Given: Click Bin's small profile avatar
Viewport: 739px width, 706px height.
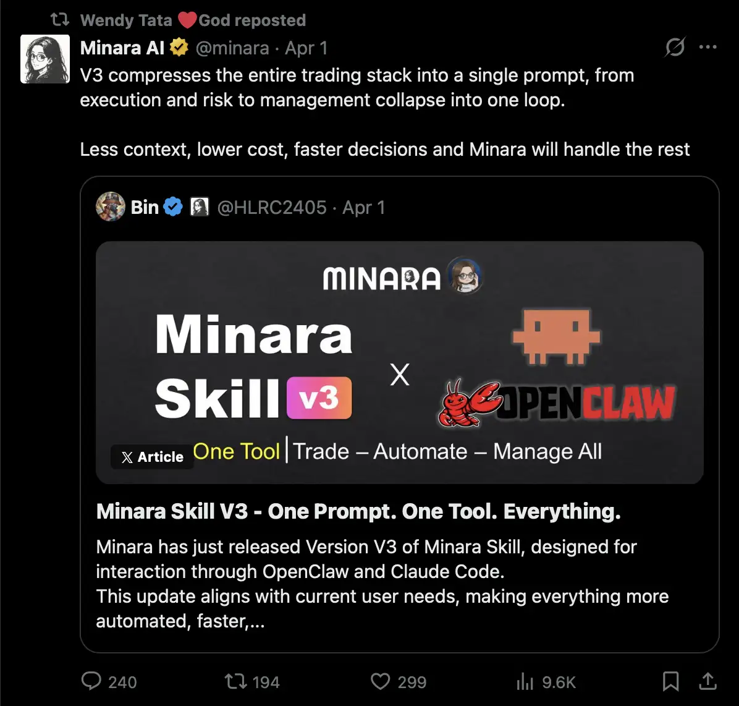Looking at the screenshot, I should [x=111, y=207].
